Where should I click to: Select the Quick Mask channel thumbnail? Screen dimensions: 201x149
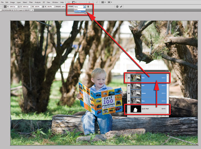136,109
